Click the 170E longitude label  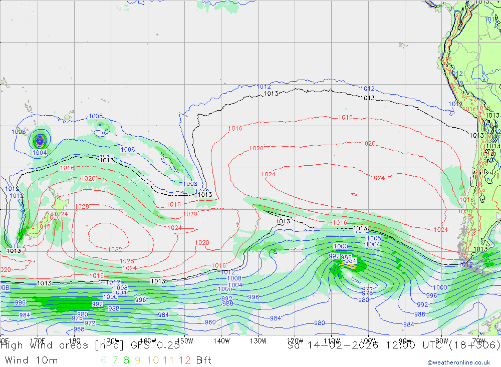click(38, 341)
